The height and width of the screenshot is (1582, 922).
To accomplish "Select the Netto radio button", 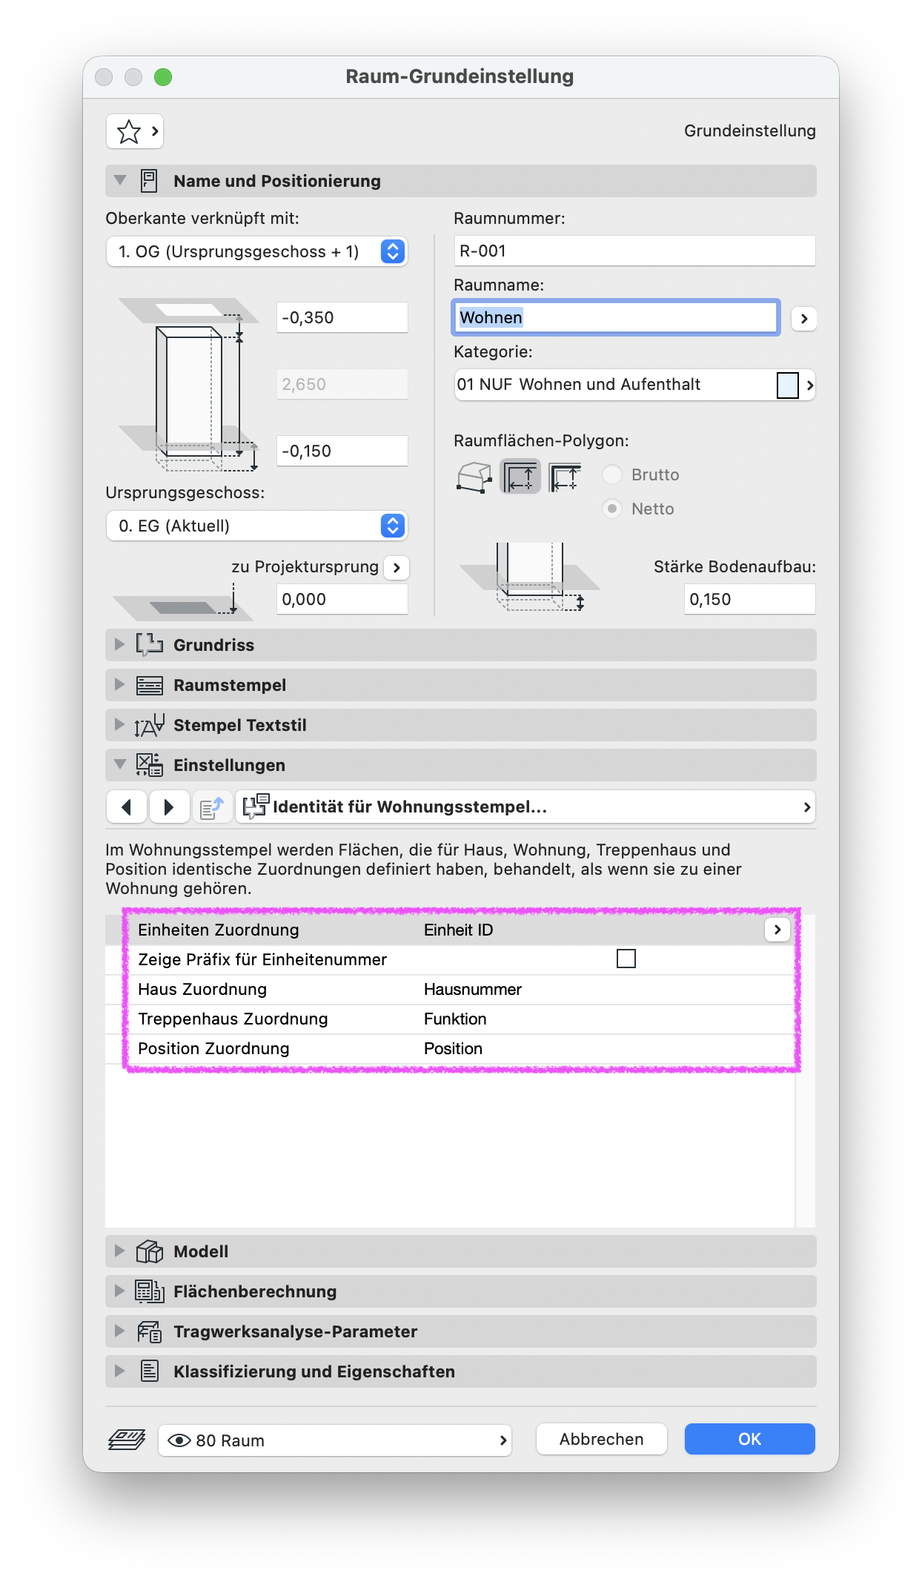I will coord(612,509).
